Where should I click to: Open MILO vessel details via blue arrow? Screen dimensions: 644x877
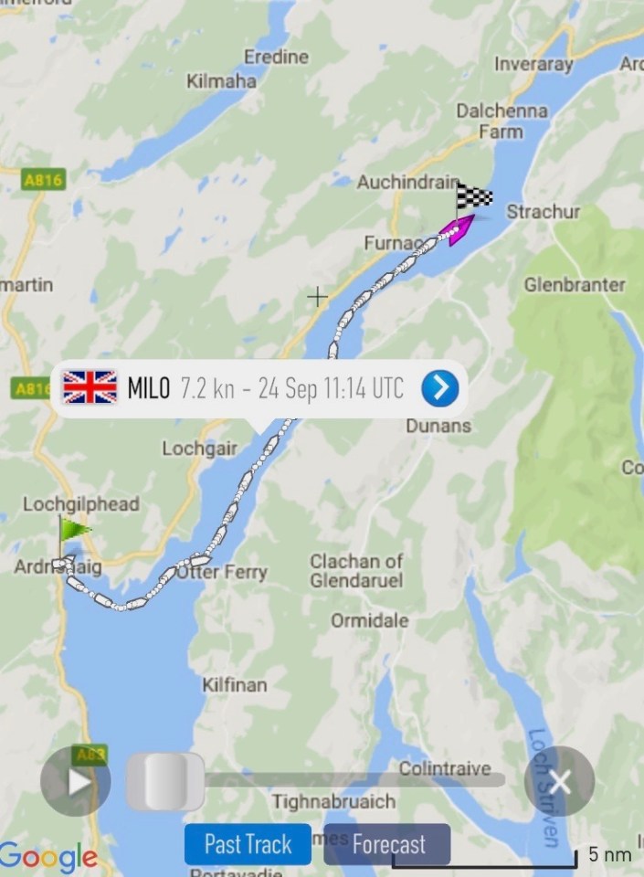pyautogui.click(x=440, y=387)
